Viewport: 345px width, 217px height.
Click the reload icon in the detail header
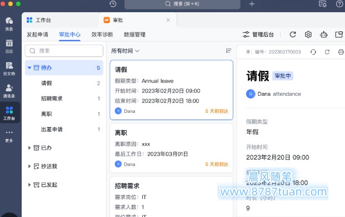[327, 52]
